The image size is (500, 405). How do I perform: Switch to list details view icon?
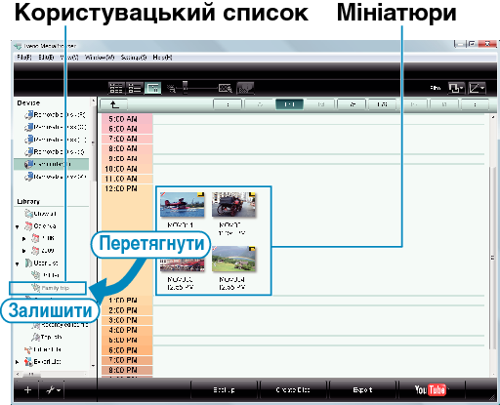coord(134,88)
